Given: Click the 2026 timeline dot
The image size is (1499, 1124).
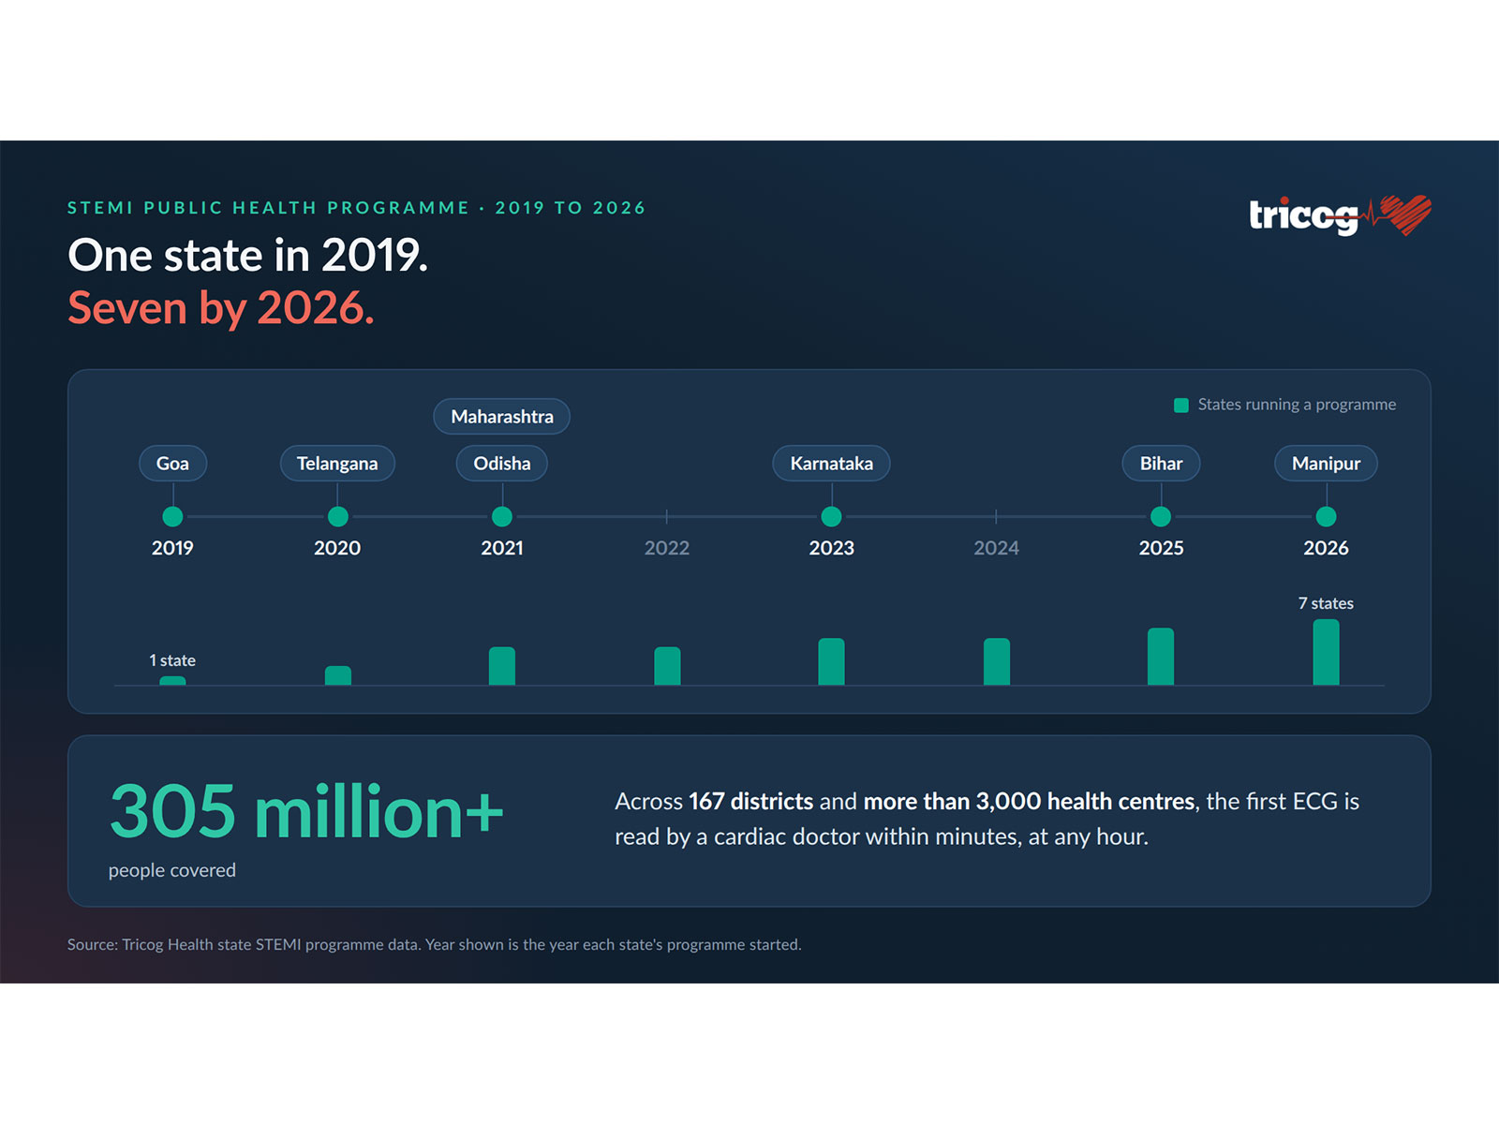Looking at the screenshot, I should pos(1326,516).
